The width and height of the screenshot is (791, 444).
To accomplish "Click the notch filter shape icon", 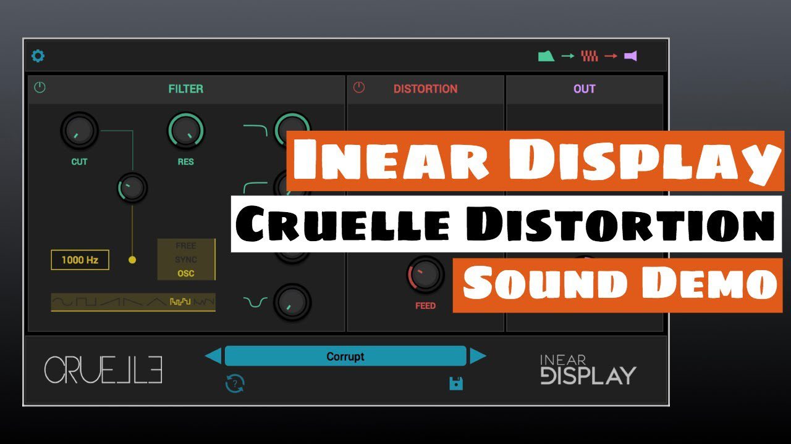I will click(x=255, y=302).
